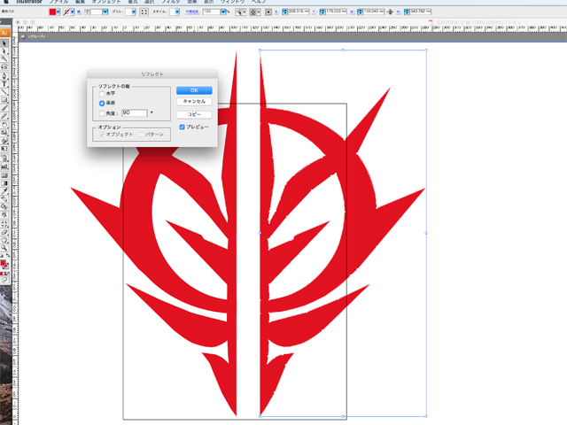Select the Gradient tool
This screenshot has height=425, width=567.
4,183
